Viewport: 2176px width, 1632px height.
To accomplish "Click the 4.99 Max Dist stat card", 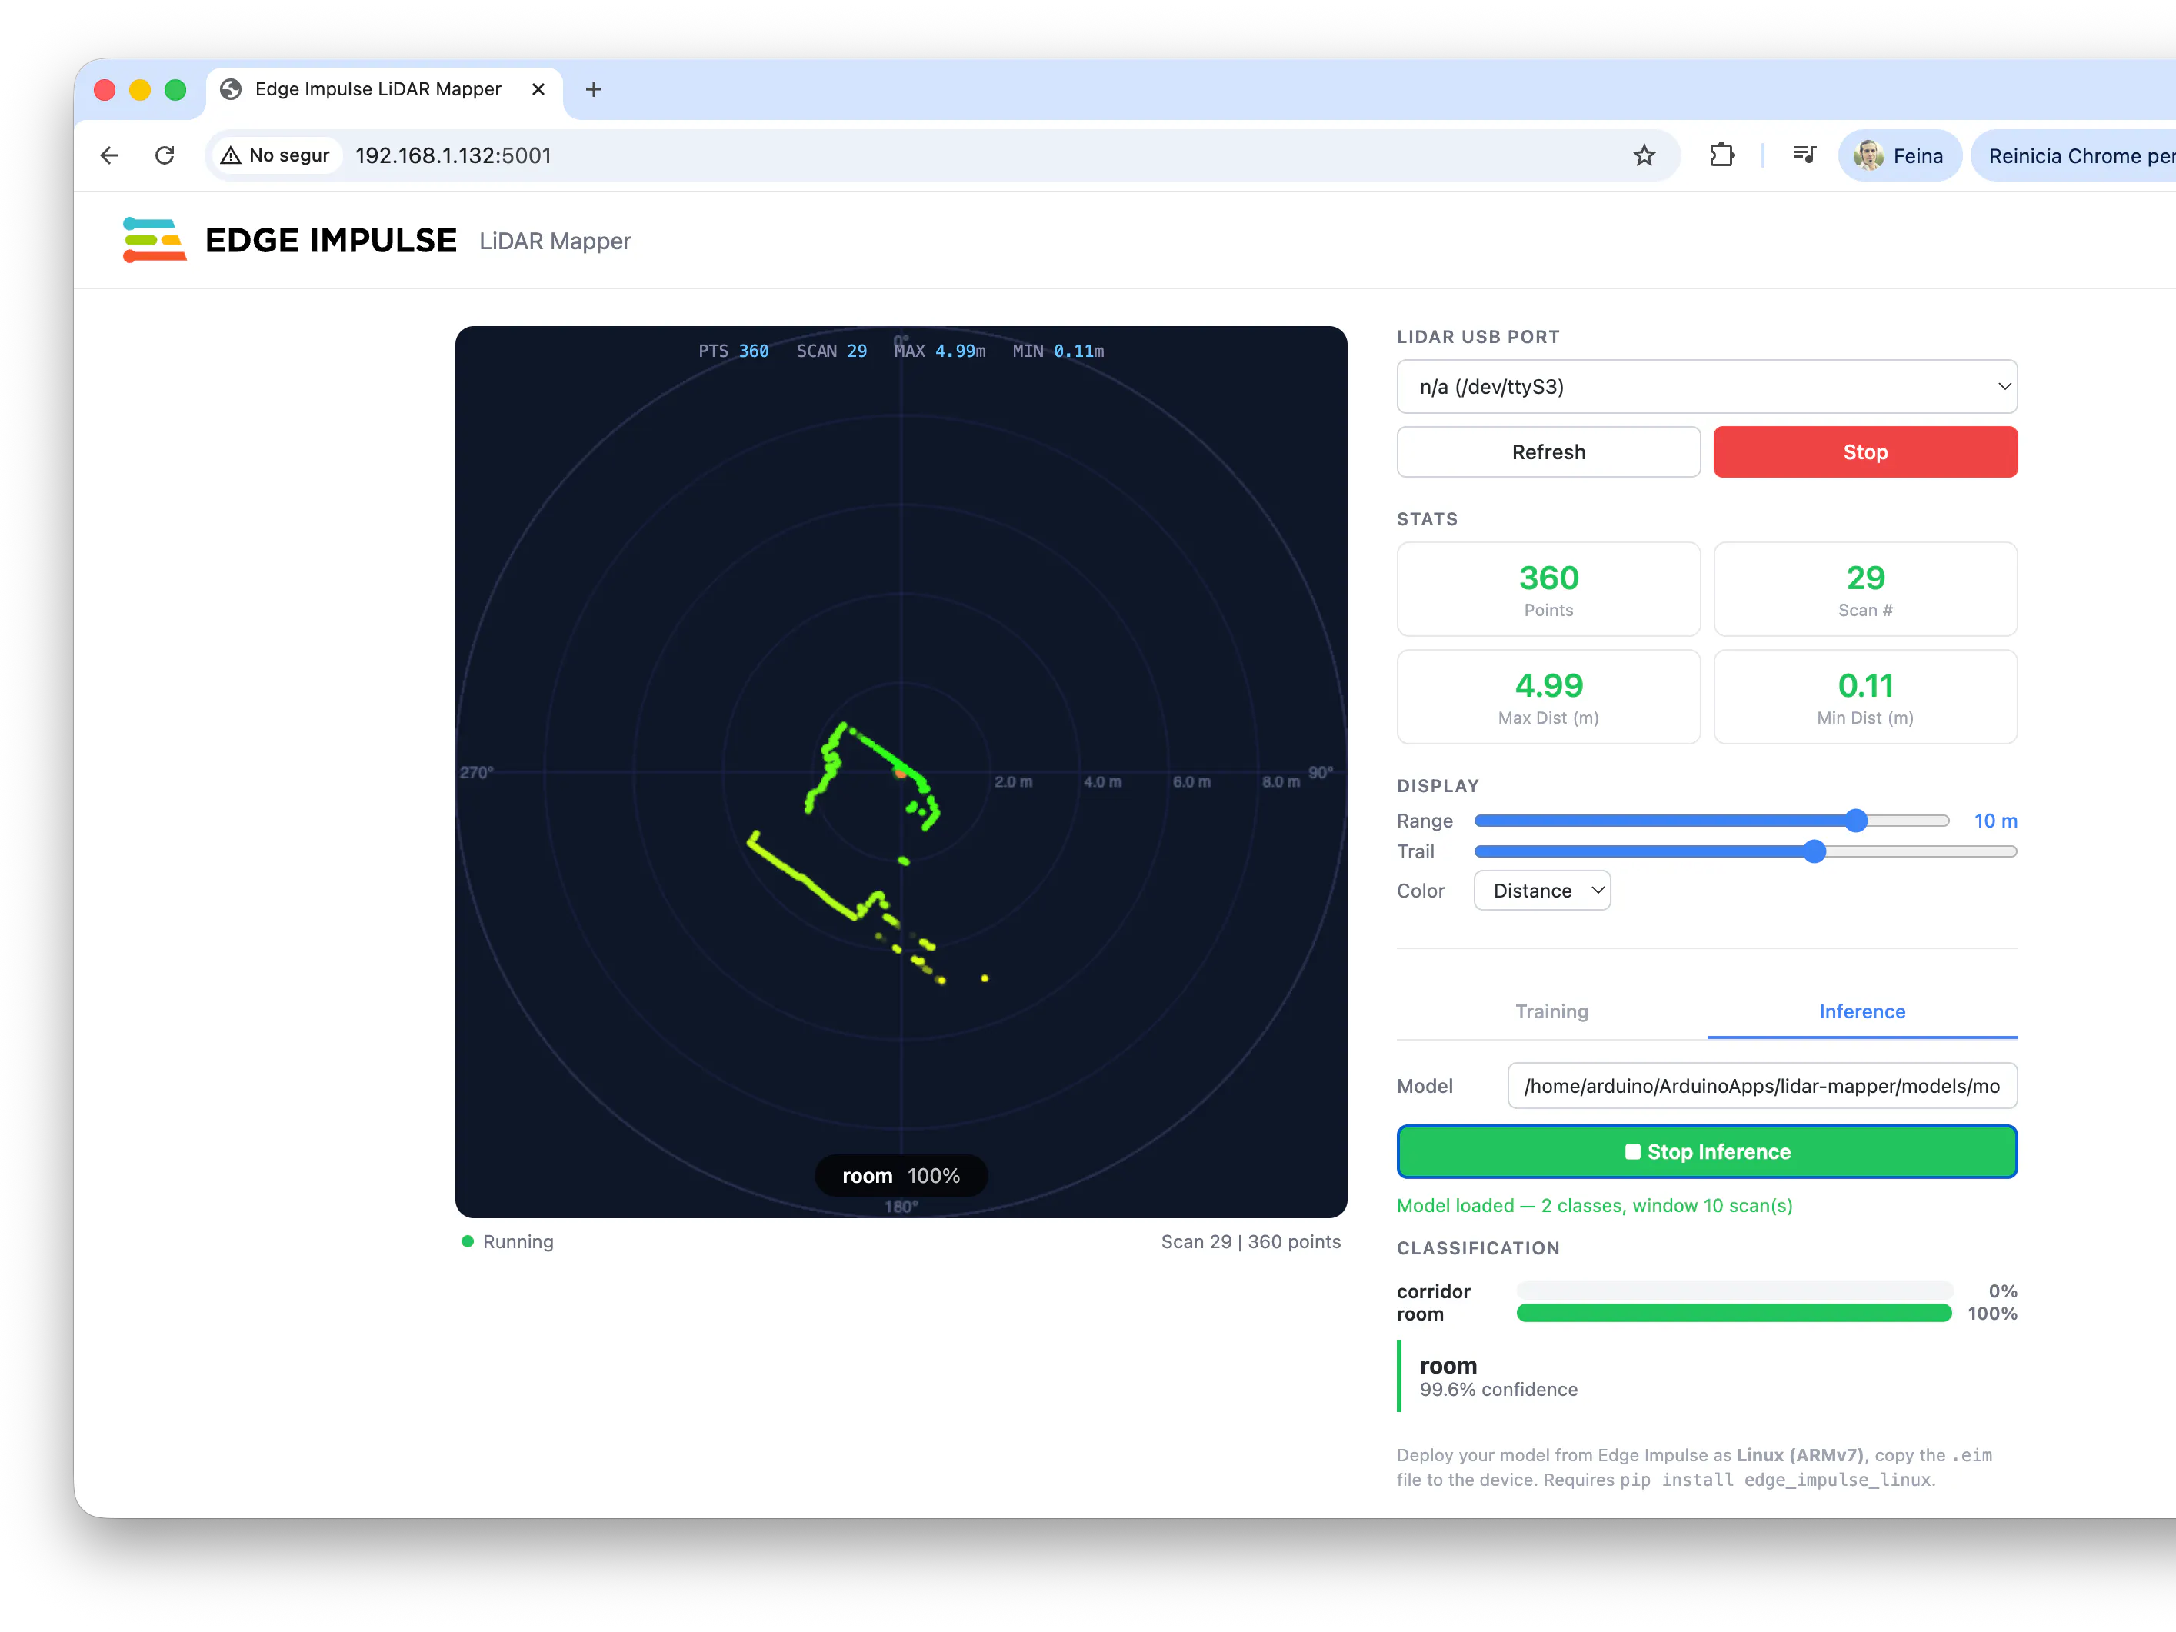I will click(x=1548, y=697).
